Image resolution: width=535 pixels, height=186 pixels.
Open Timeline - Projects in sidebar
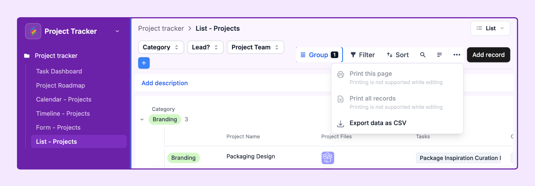(x=63, y=114)
